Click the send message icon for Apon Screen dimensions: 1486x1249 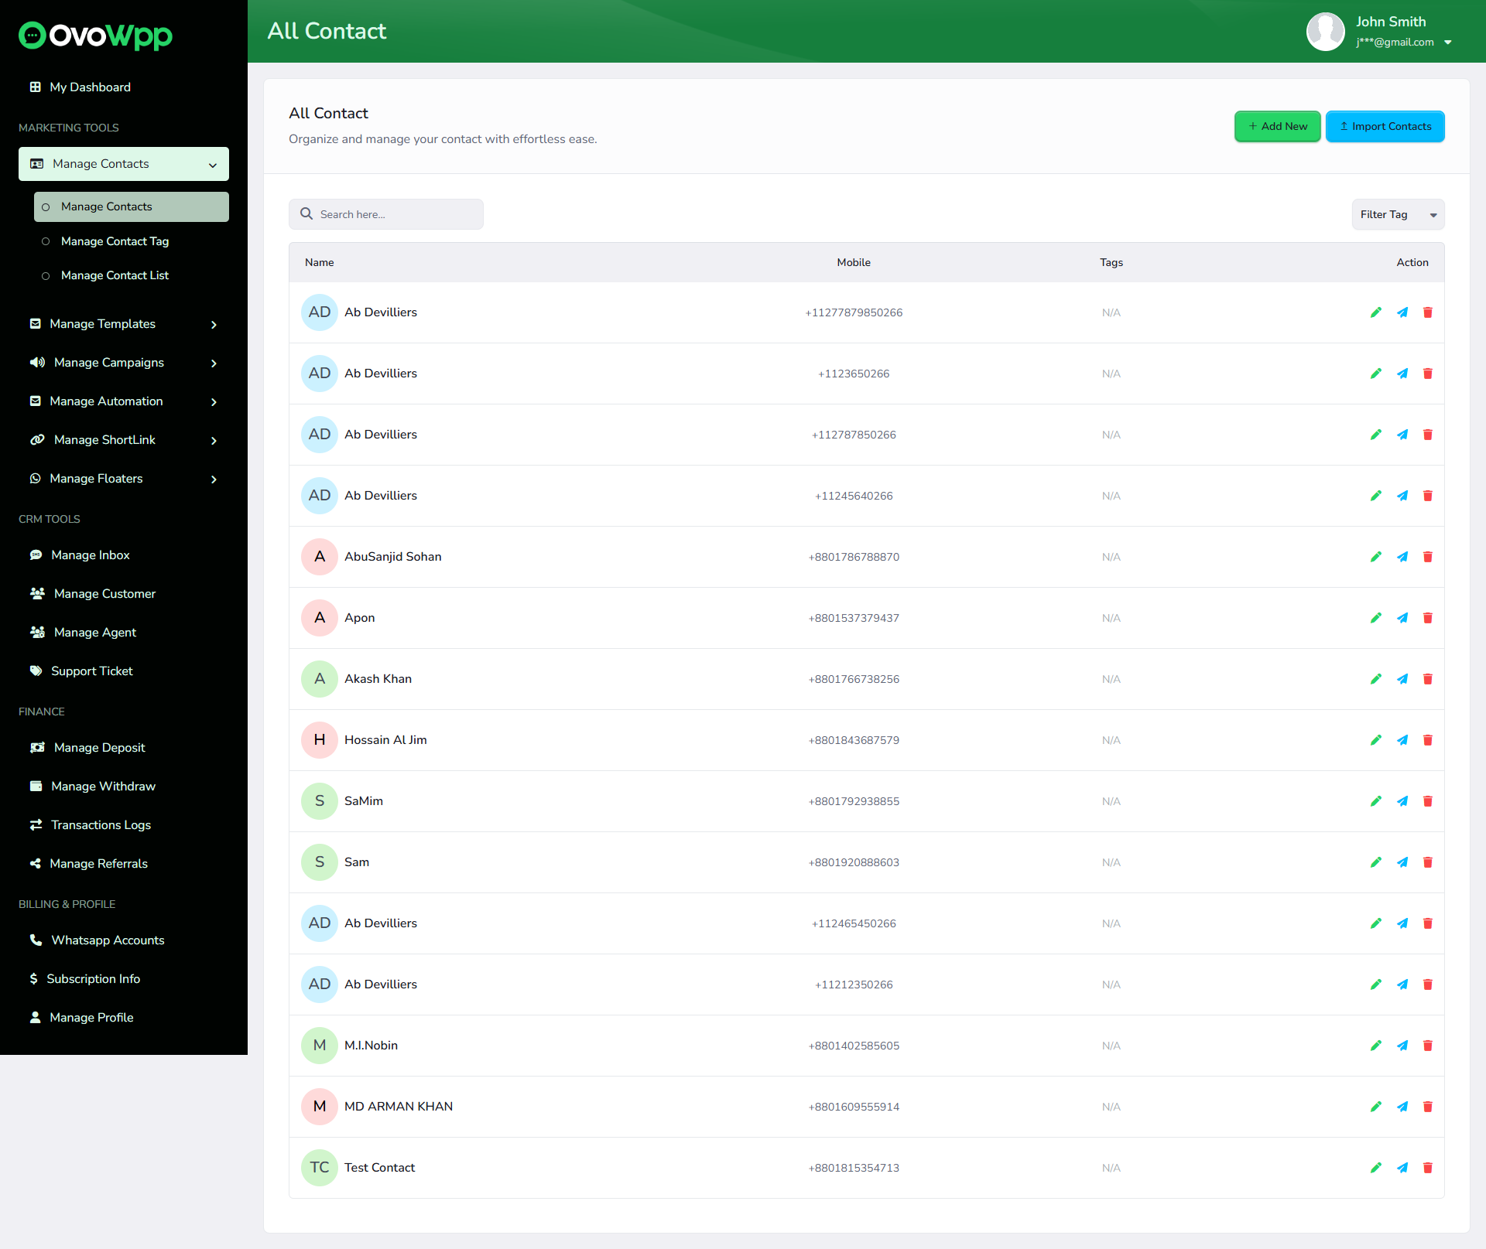1402,618
